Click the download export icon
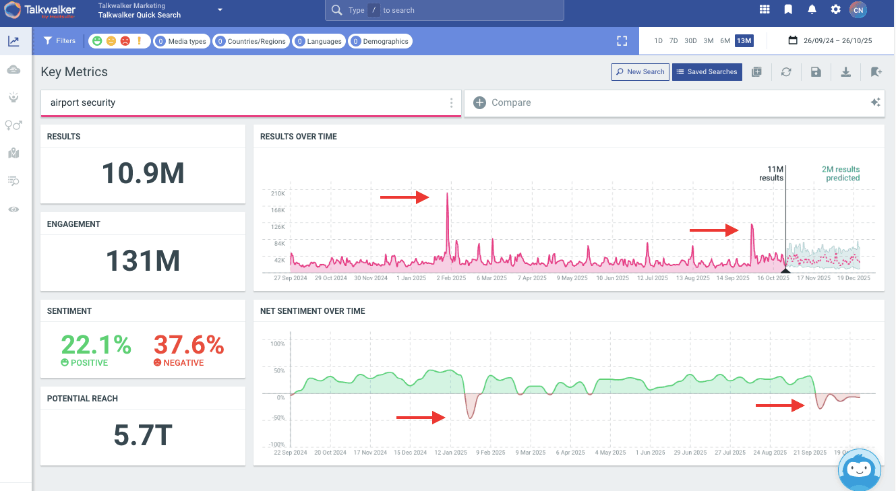Image resolution: width=896 pixels, height=491 pixels. [x=845, y=72]
